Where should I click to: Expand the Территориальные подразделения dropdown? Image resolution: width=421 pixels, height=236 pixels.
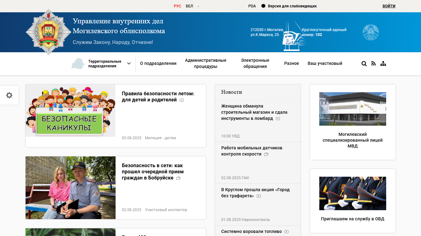pyautogui.click(x=129, y=64)
